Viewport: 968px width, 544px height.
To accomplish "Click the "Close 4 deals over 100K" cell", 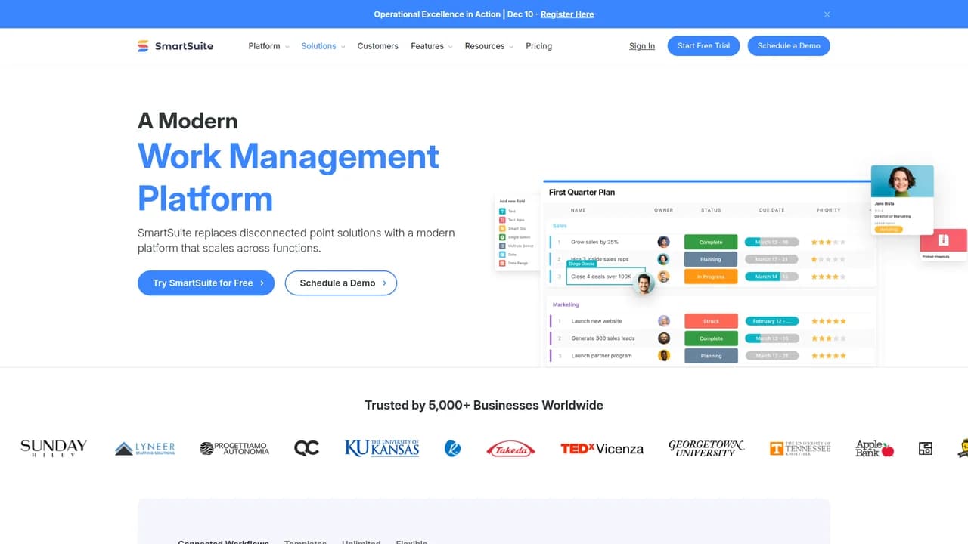I will [x=606, y=277].
